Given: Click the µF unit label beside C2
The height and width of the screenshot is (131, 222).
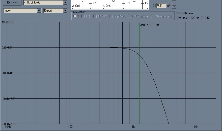Looking at the screenshot, I should point(169,6).
